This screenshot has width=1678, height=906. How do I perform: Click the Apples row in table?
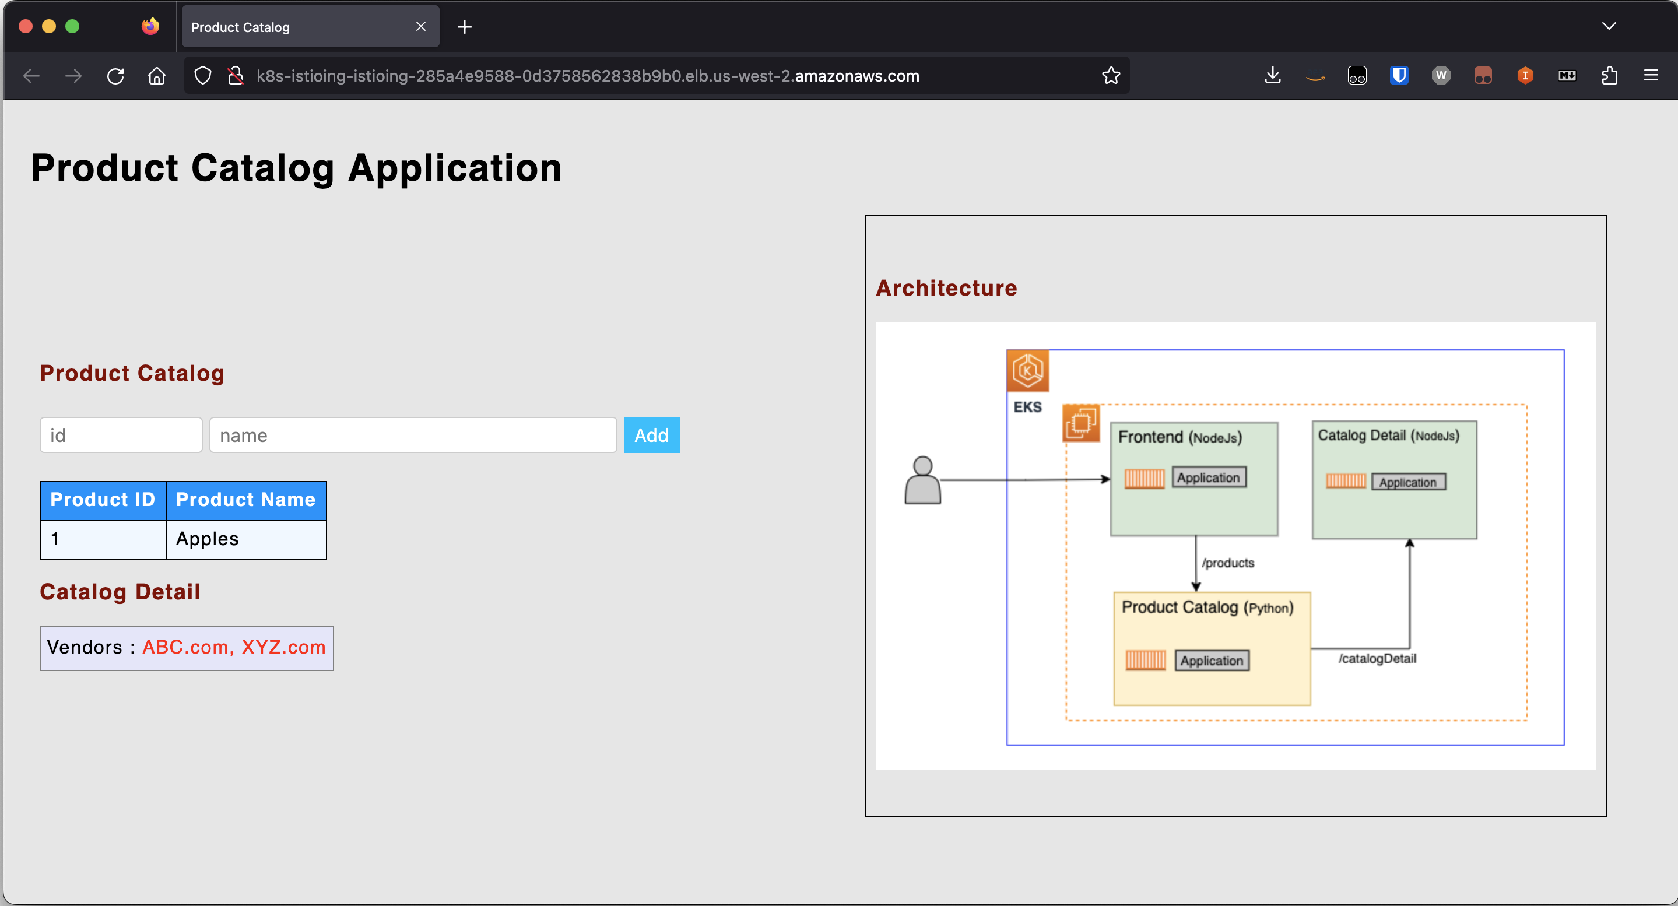tap(207, 539)
